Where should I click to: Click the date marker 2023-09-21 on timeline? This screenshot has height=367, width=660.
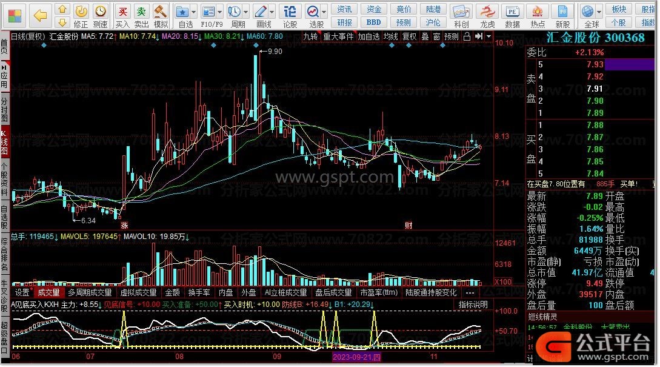pyautogui.click(x=356, y=357)
